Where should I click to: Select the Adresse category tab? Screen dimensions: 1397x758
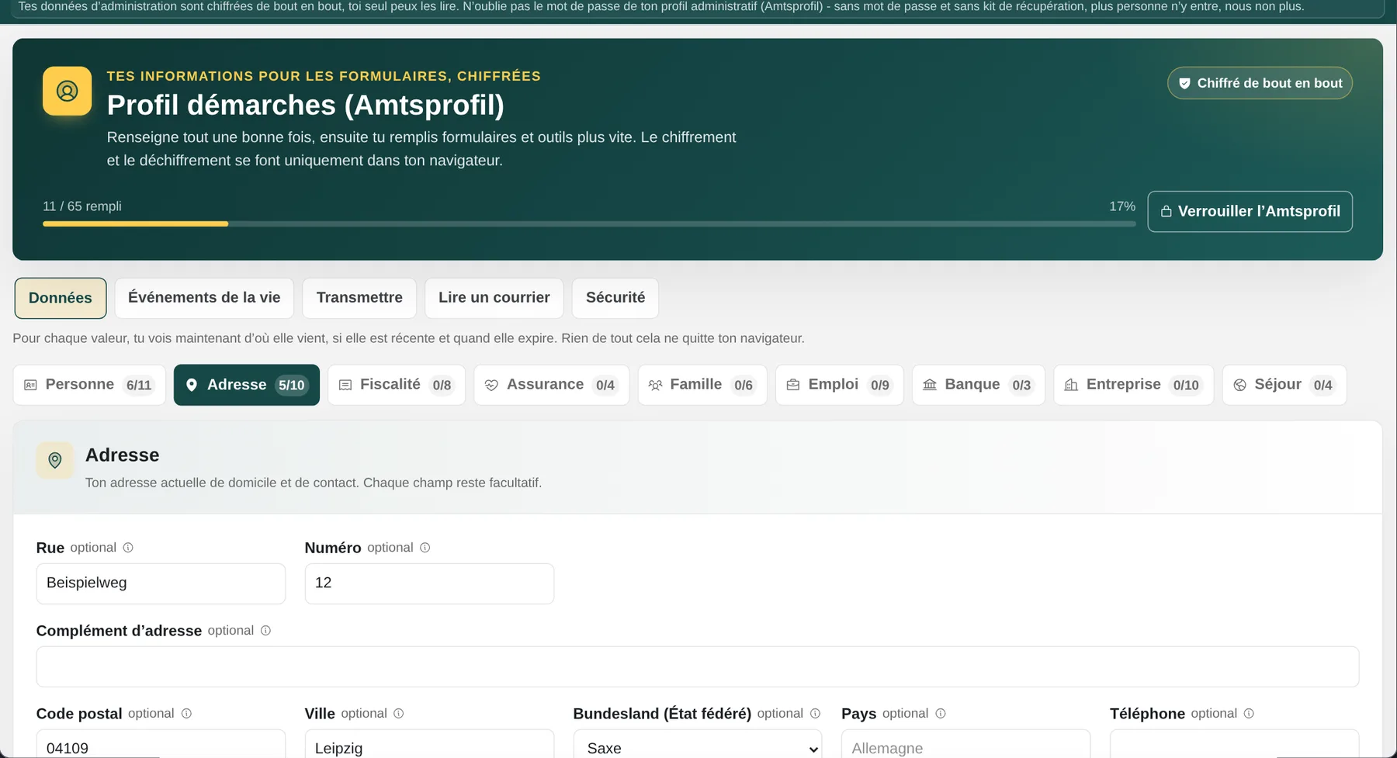(247, 385)
